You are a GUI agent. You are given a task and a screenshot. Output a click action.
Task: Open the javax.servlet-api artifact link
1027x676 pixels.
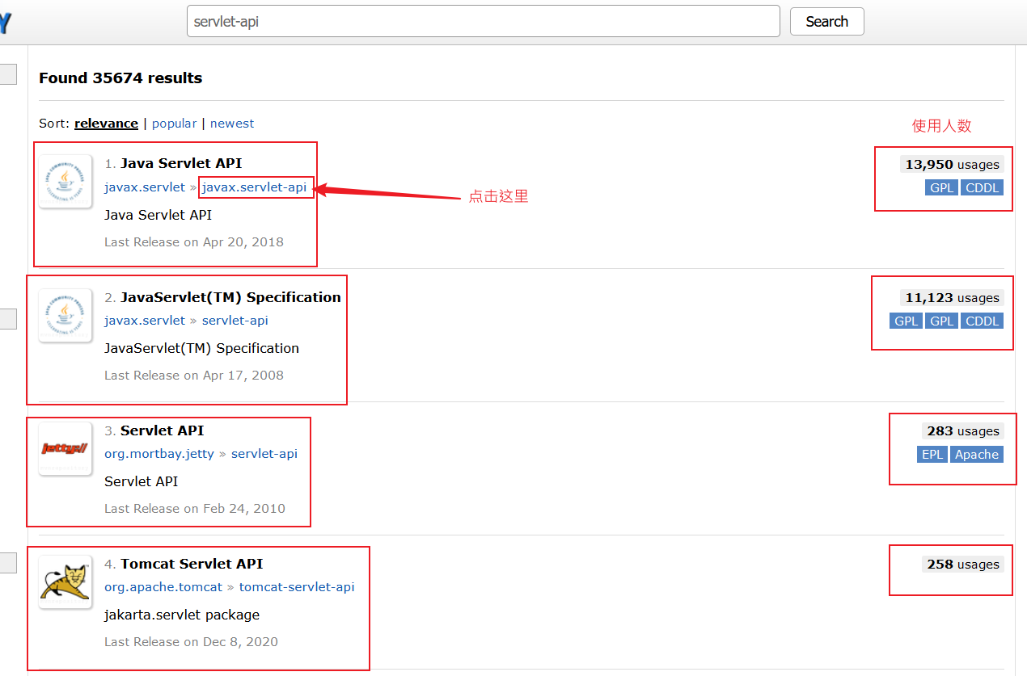click(x=254, y=187)
